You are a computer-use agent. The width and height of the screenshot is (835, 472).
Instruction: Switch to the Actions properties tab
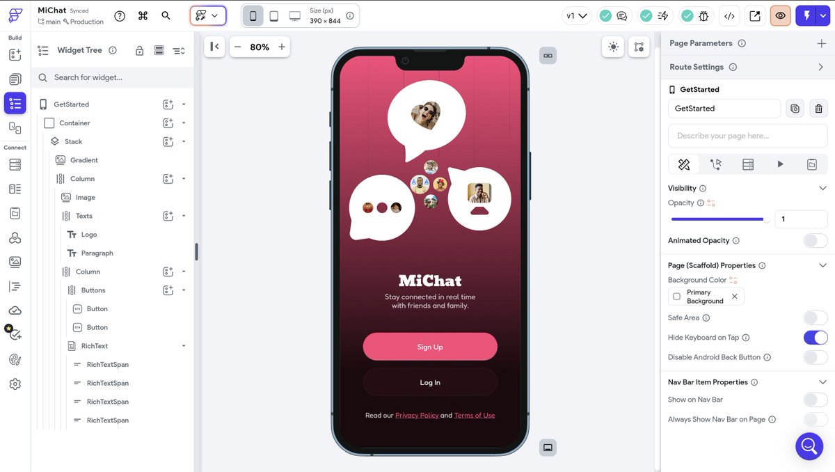click(x=716, y=164)
